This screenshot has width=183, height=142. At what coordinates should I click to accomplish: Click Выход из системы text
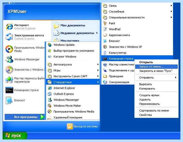click(86, 127)
